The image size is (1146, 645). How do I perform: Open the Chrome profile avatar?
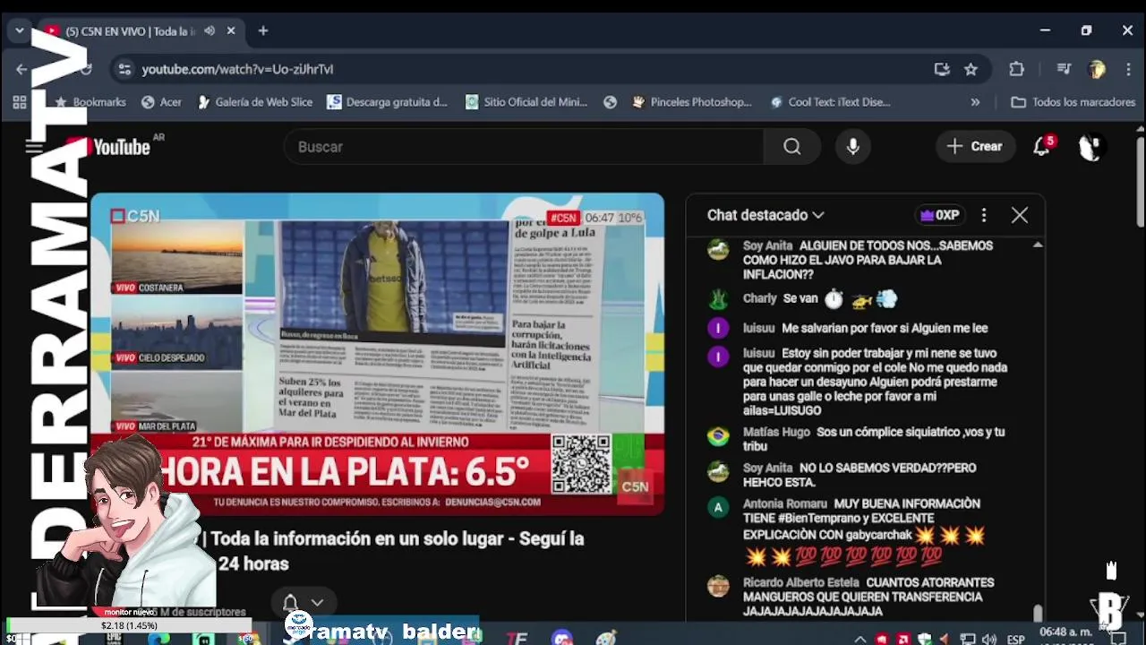click(1097, 69)
